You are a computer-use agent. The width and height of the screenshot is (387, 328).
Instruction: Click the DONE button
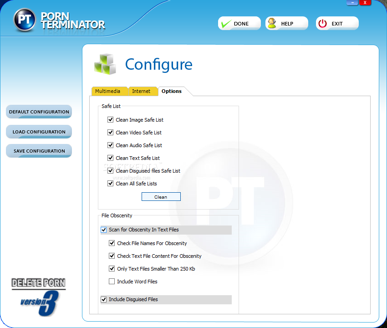pyautogui.click(x=239, y=24)
